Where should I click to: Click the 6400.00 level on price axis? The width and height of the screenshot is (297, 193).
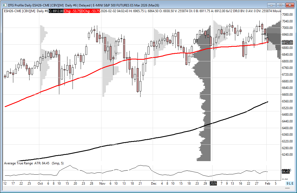coord(288,128)
